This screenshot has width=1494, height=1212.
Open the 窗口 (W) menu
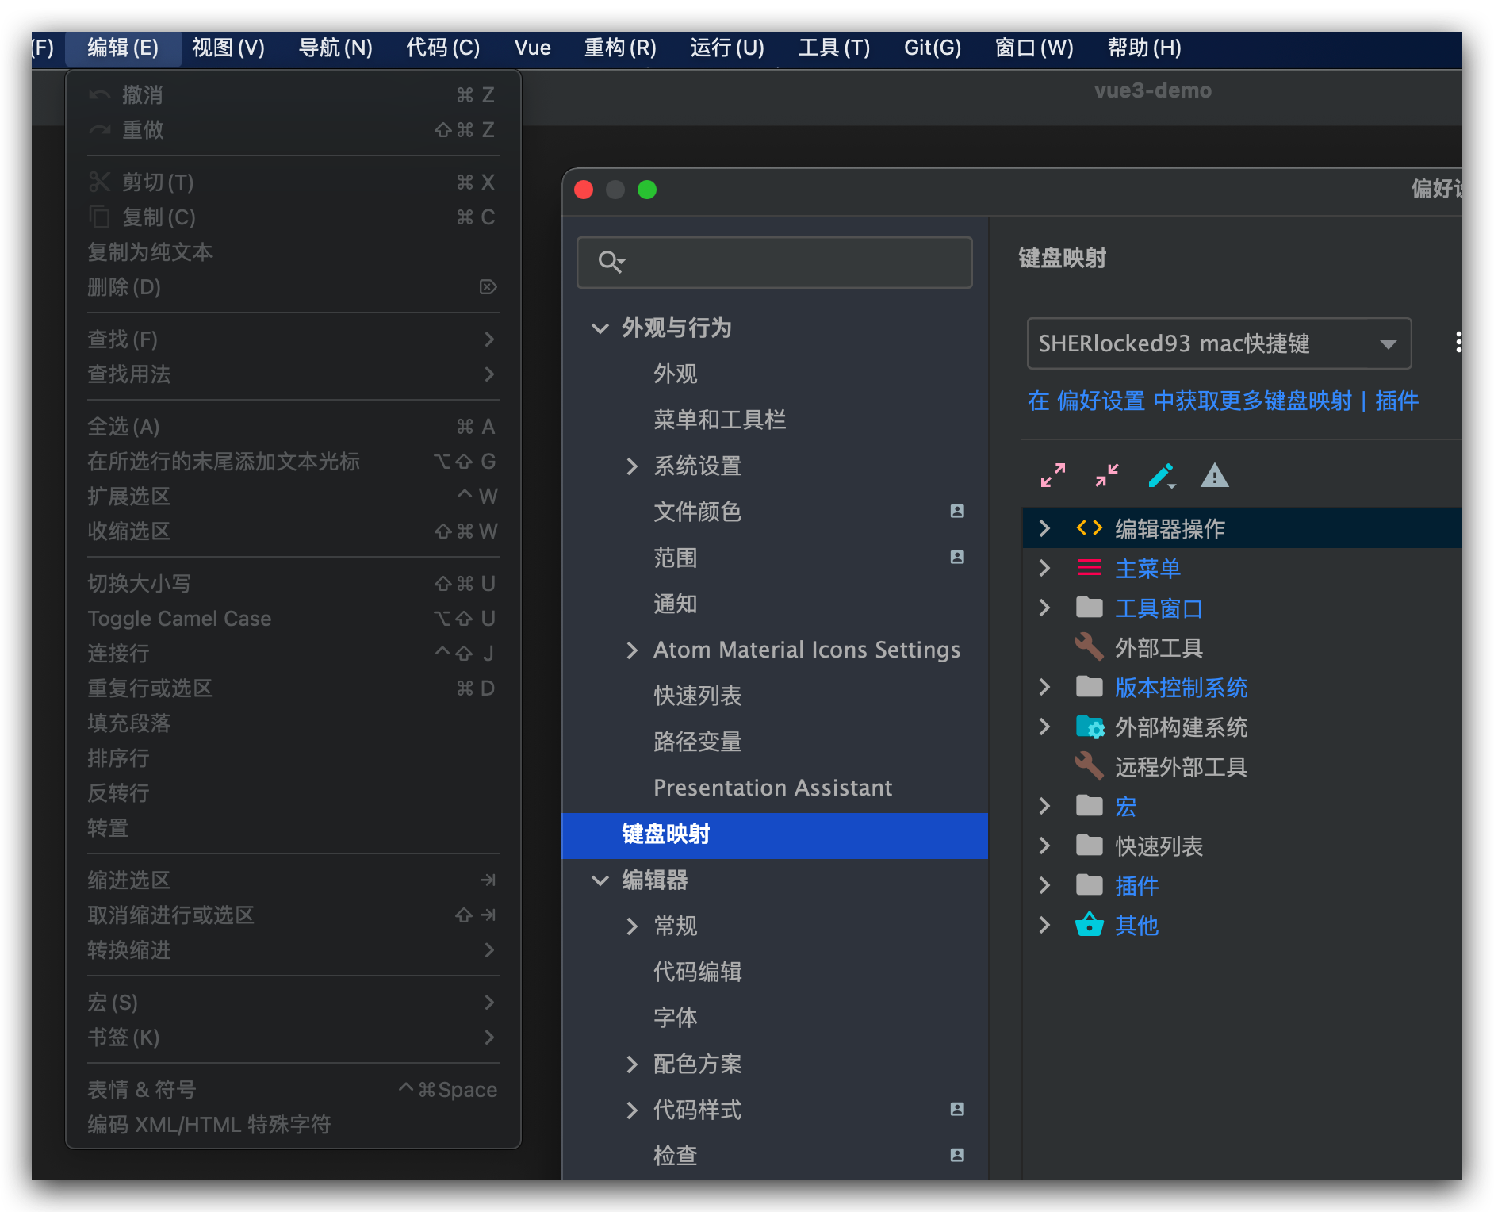[x=1034, y=48]
